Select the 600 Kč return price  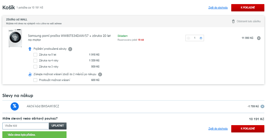(x=95, y=80)
